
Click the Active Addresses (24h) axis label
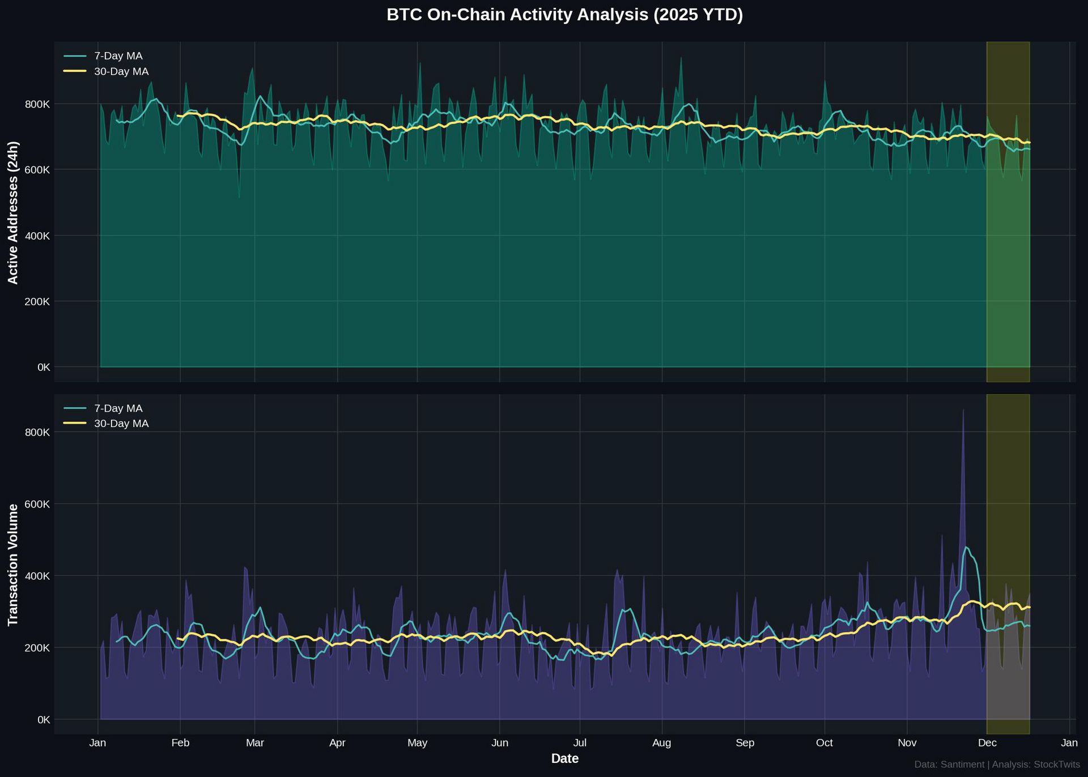pyautogui.click(x=13, y=212)
